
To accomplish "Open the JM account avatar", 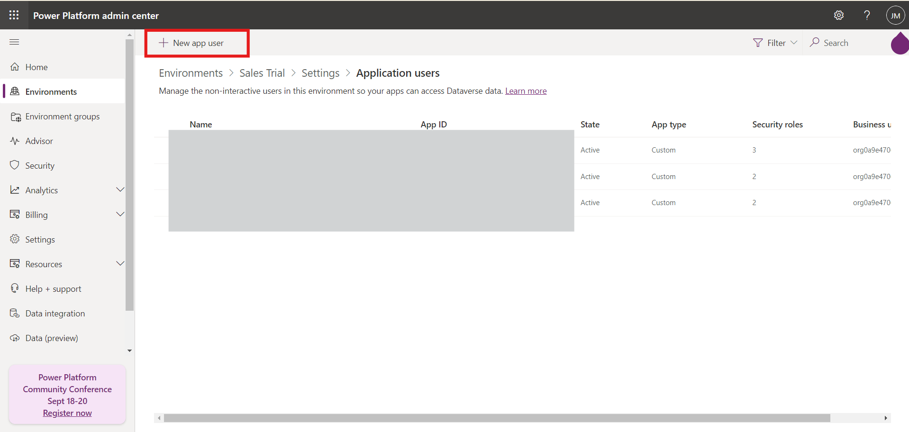I will tap(895, 16).
